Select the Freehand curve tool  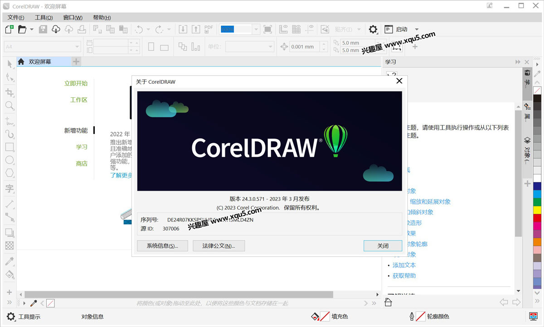point(10,121)
